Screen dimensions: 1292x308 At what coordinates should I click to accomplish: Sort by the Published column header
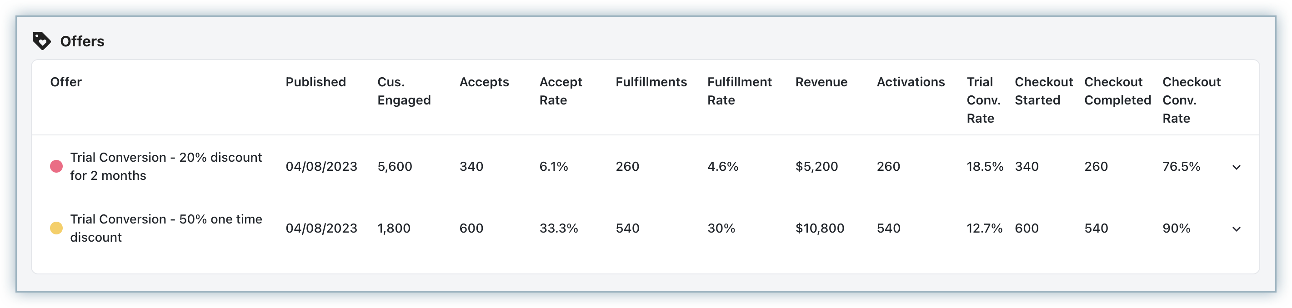point(315,82)
